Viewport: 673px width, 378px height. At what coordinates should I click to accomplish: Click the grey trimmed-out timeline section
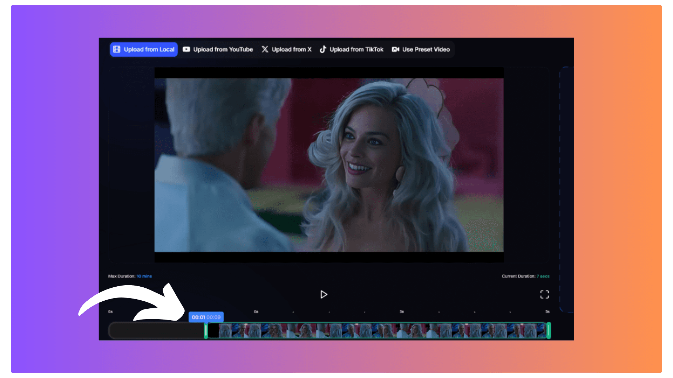157,331
